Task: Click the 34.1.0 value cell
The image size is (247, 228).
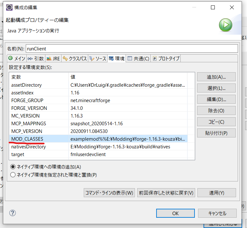Action: tap(128, 108)
